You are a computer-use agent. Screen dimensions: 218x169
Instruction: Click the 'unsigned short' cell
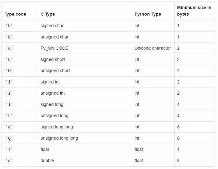pyautogui.click(x=55, y=71)
